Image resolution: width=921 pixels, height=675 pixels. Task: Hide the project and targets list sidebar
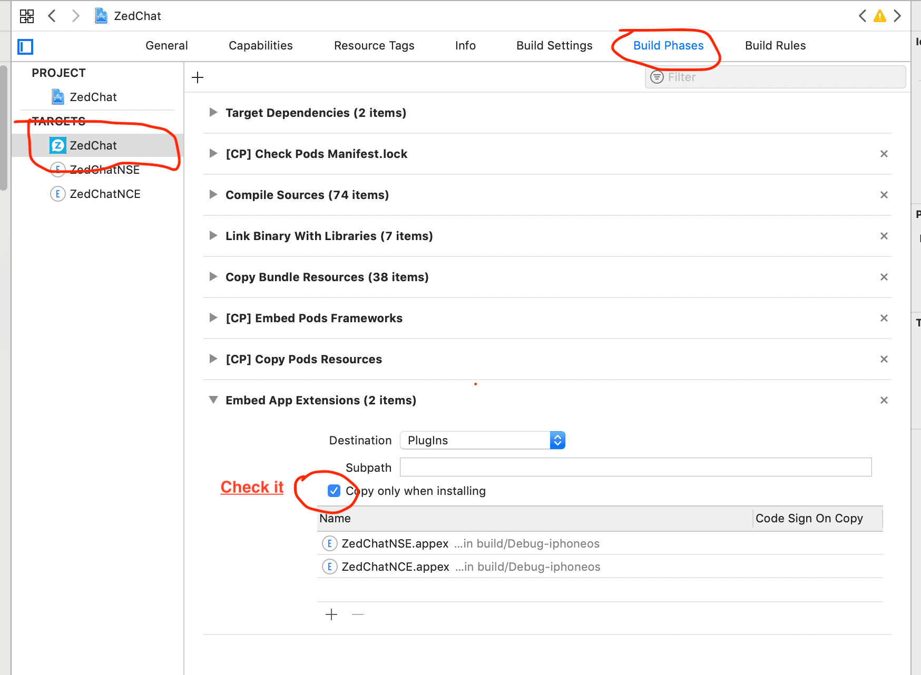25,47
